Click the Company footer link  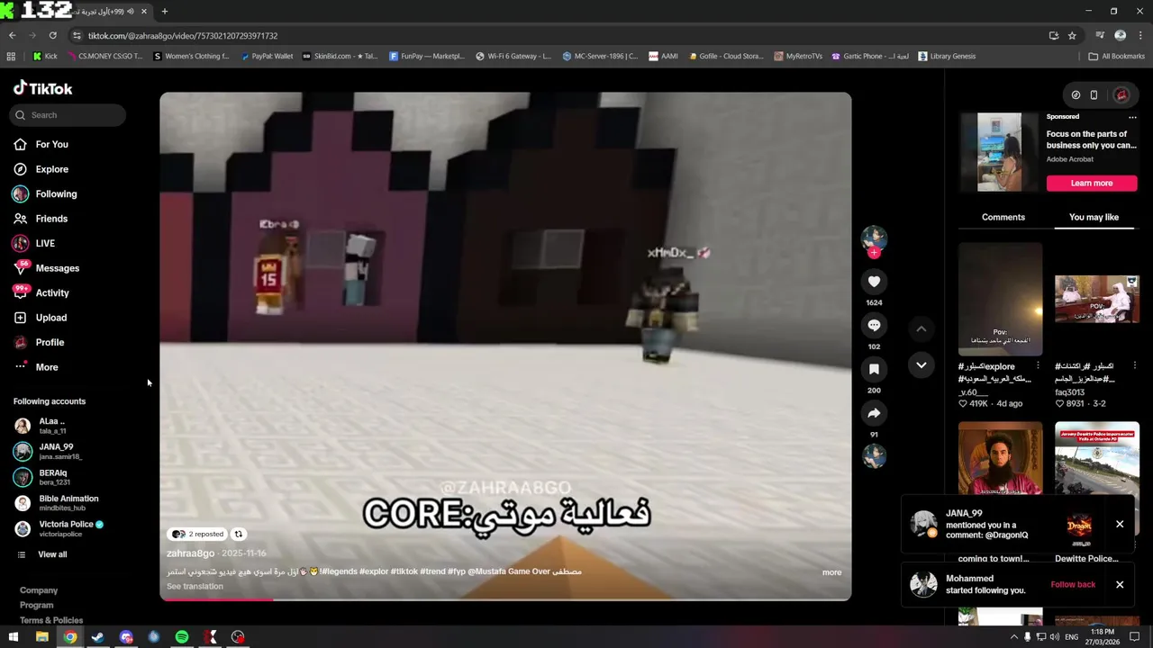coord(39,590)
